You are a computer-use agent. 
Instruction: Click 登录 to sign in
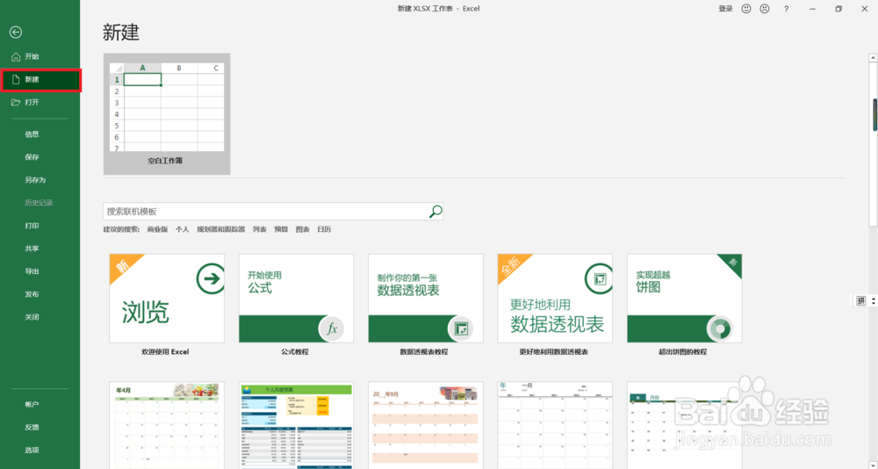click(726, 9)
